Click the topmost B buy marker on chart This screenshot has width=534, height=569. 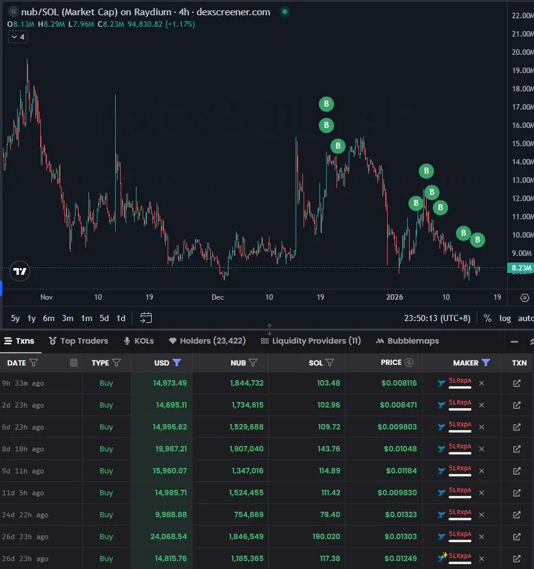point(326,104)
